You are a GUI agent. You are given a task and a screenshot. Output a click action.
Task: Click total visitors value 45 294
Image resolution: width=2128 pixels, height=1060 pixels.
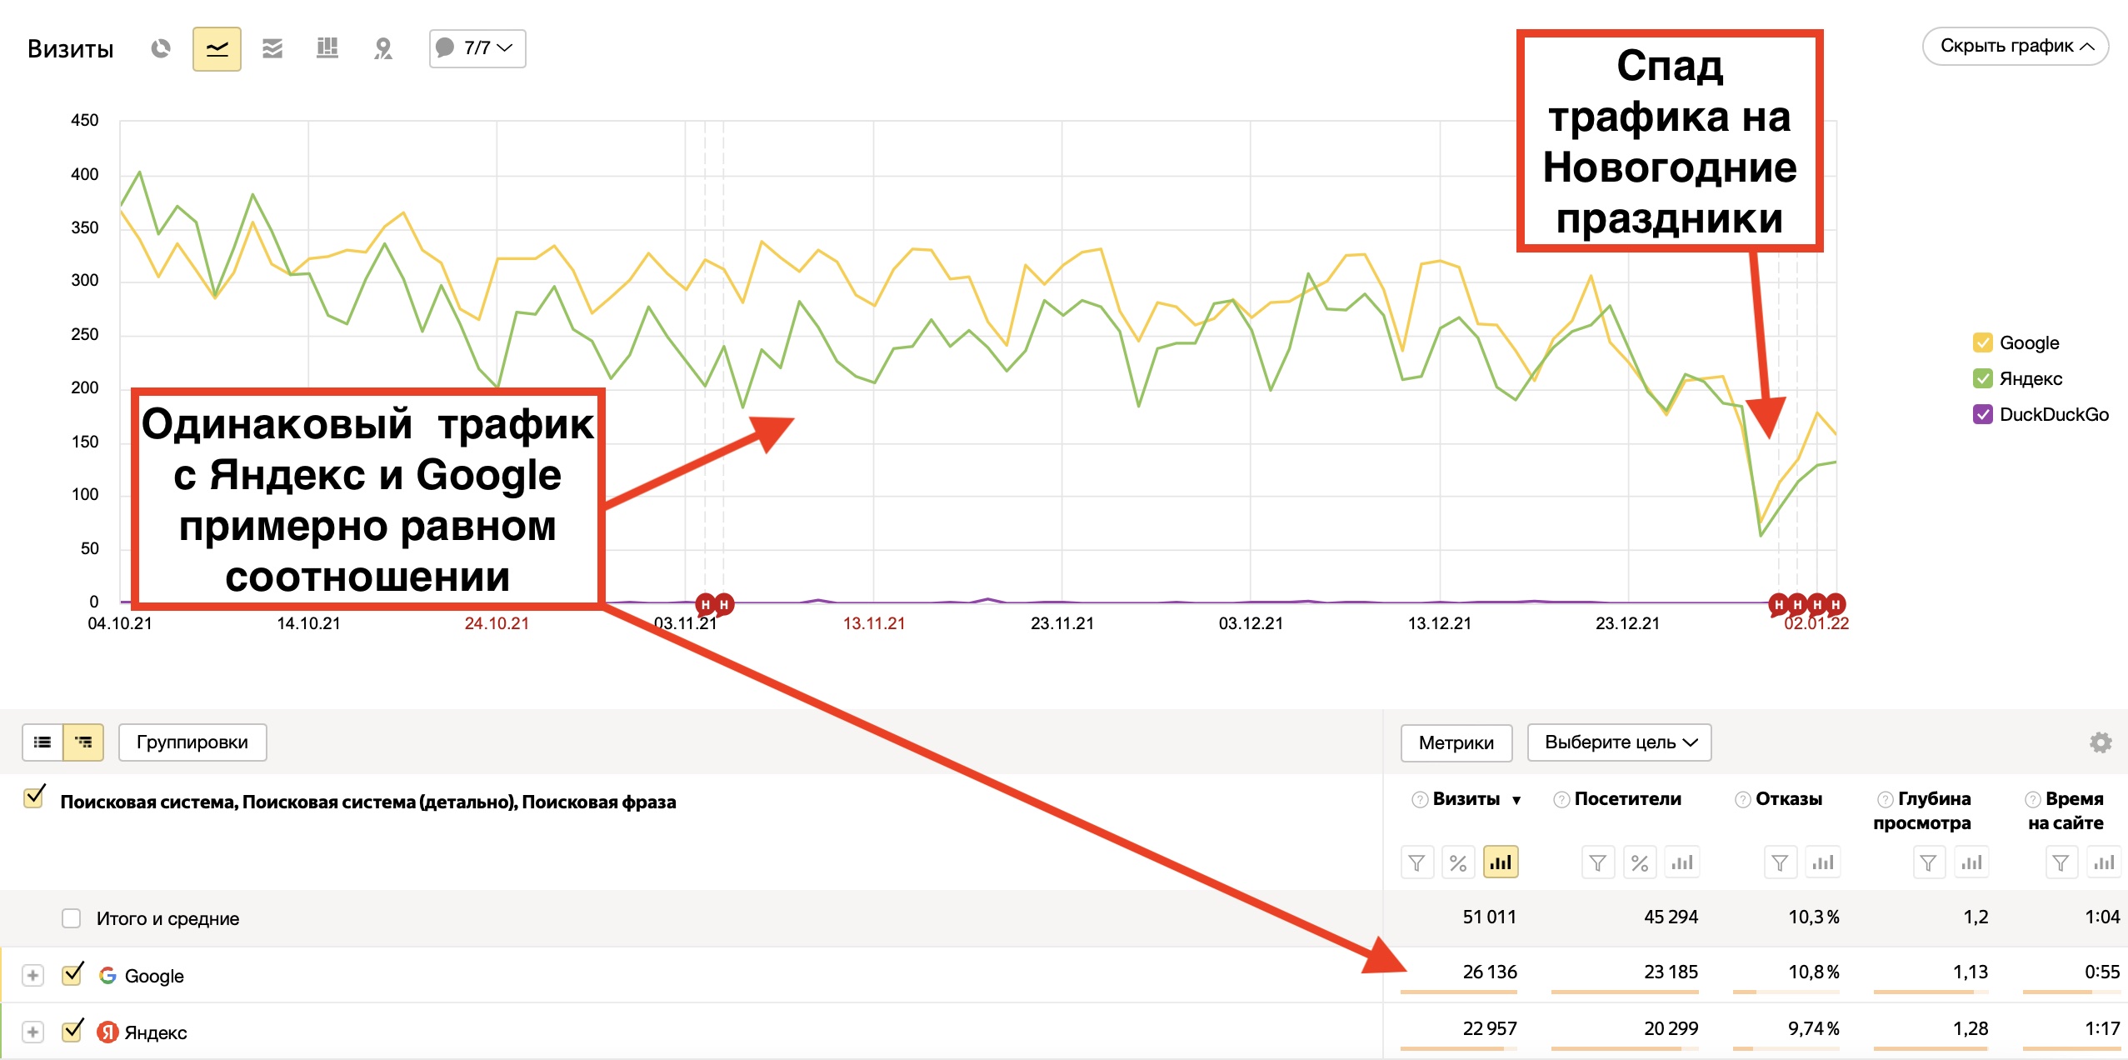click(1671, 917)
